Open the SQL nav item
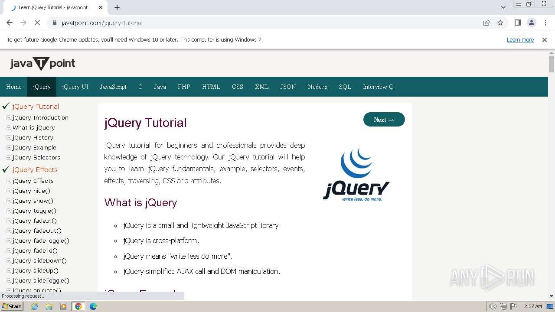 [x=345, y=87]
